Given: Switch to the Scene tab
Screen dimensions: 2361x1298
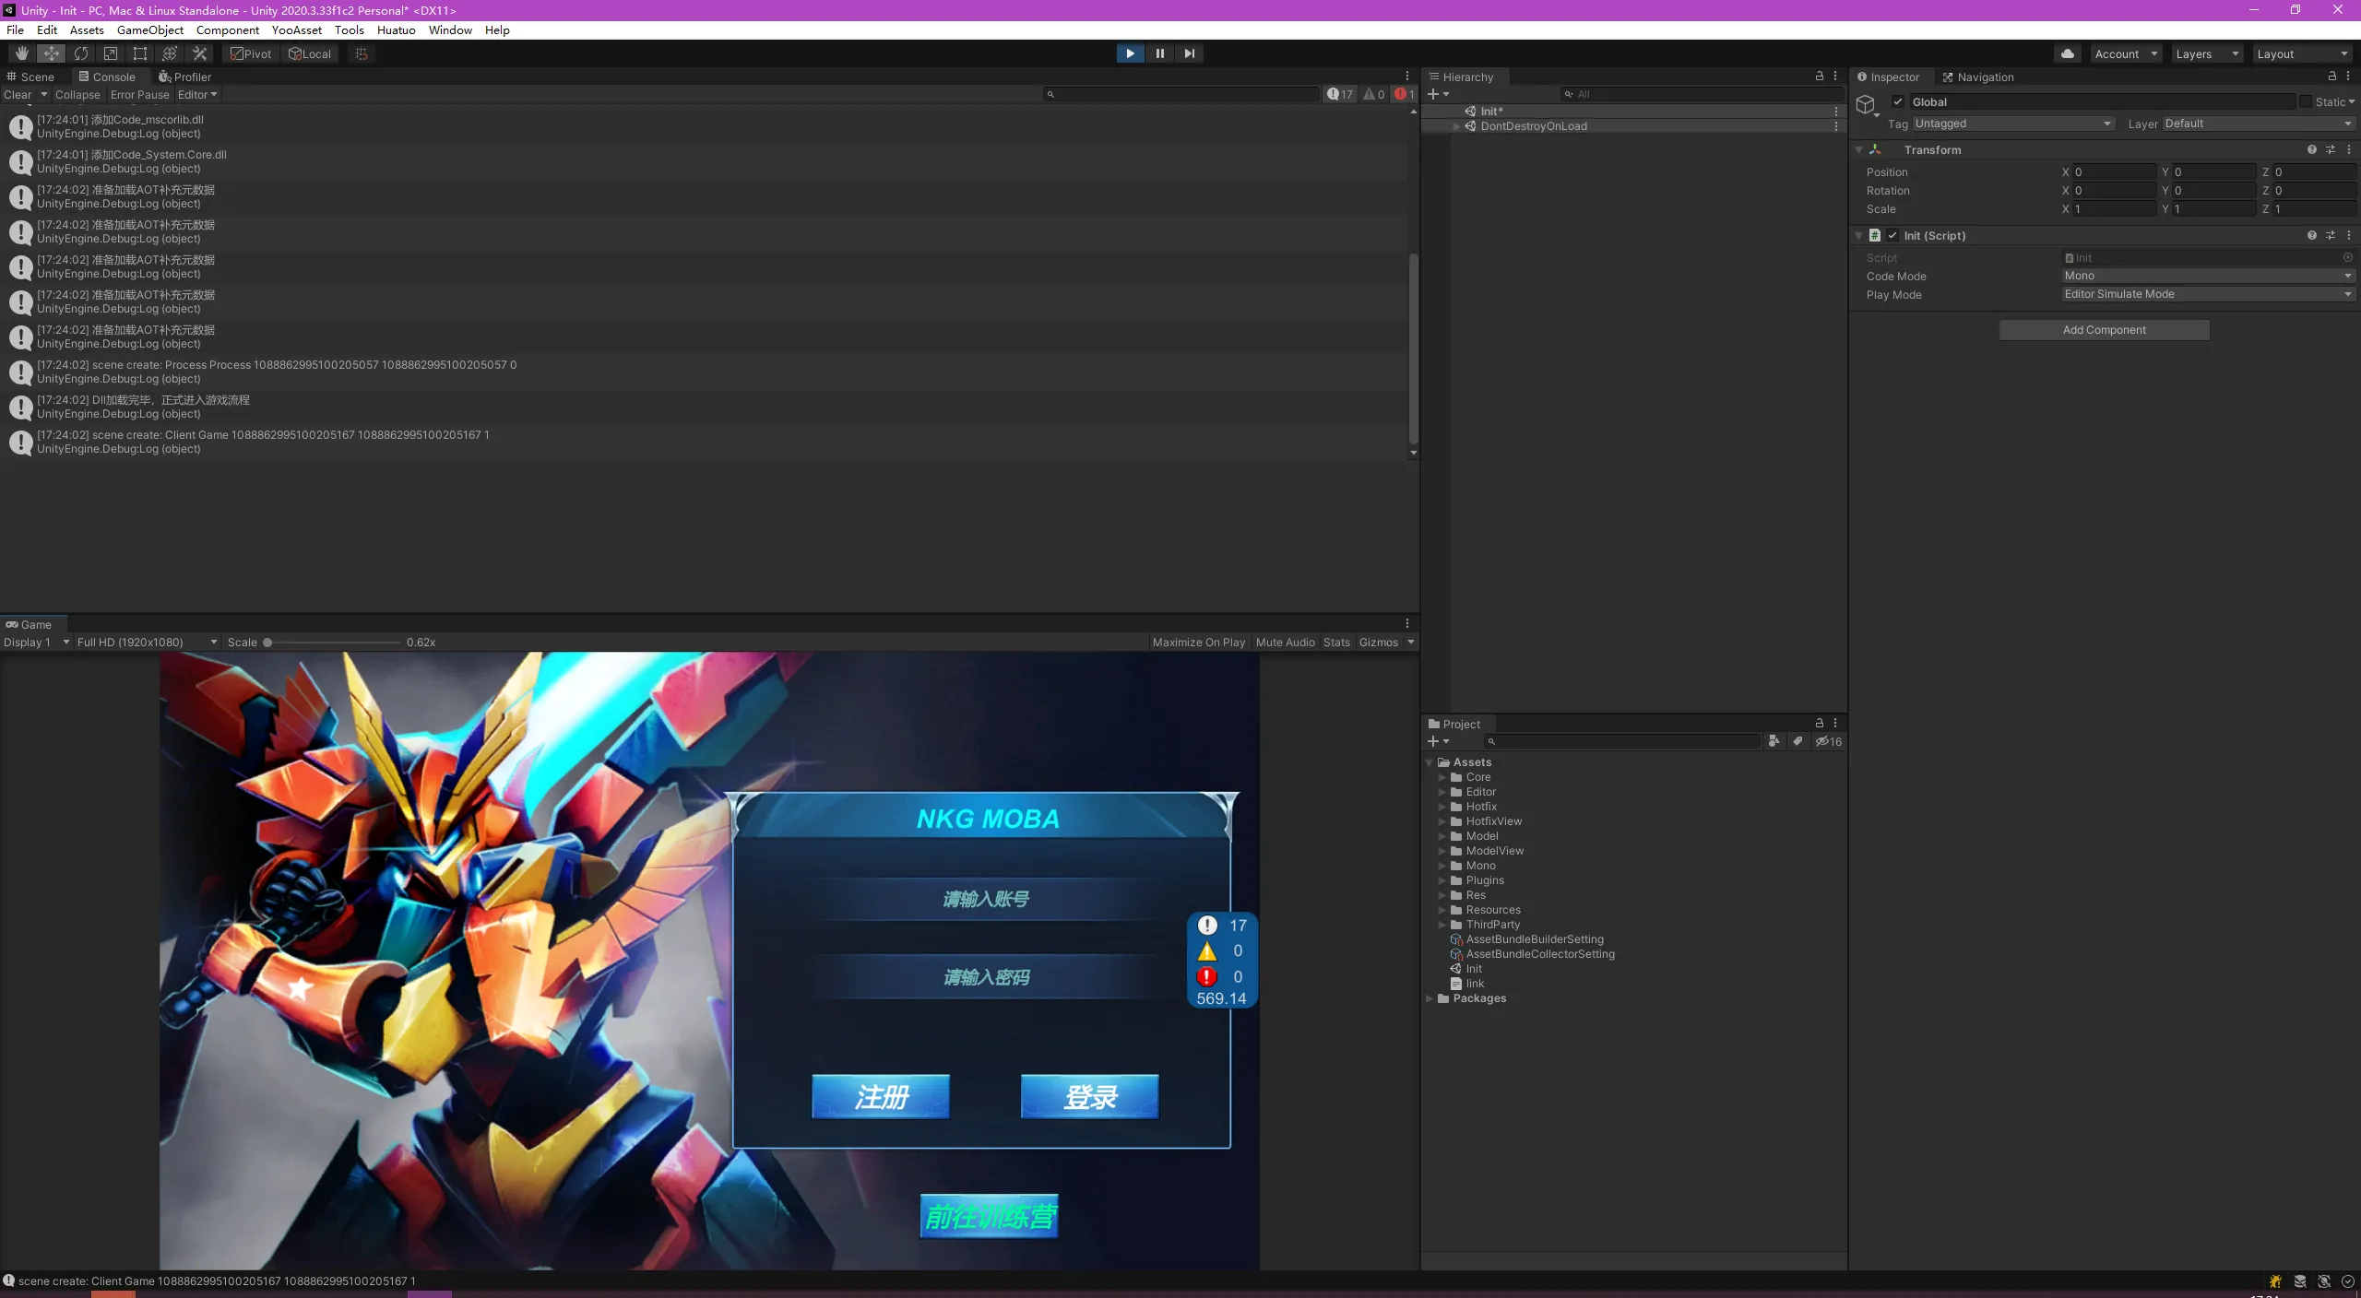Looking at the screenshot, I should [30, 77].
